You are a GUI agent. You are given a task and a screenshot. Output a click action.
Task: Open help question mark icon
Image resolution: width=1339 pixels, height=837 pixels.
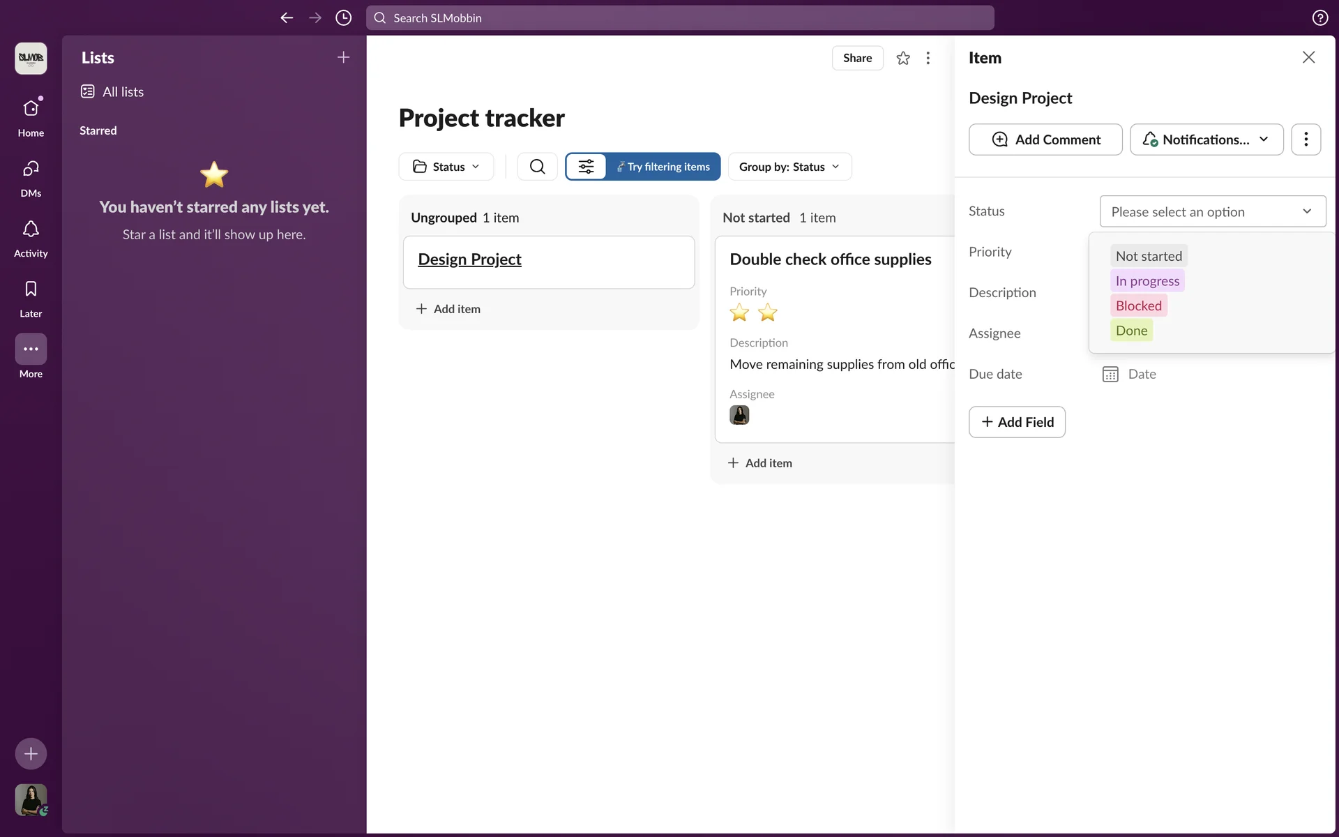(x=1319, y=18)
